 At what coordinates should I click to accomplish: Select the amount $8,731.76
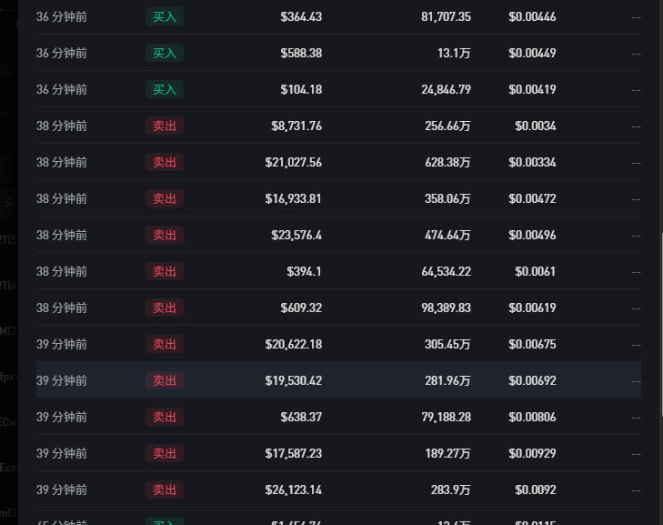tap(296, 126)
